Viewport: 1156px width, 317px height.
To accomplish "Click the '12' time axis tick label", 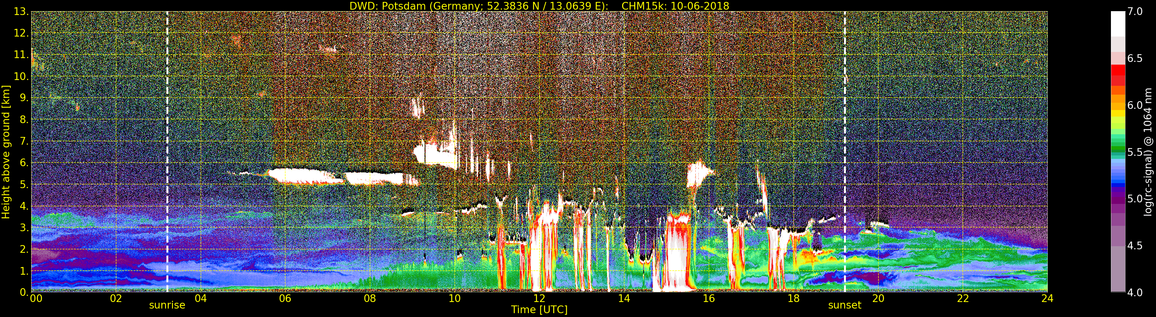I will 539,299.
